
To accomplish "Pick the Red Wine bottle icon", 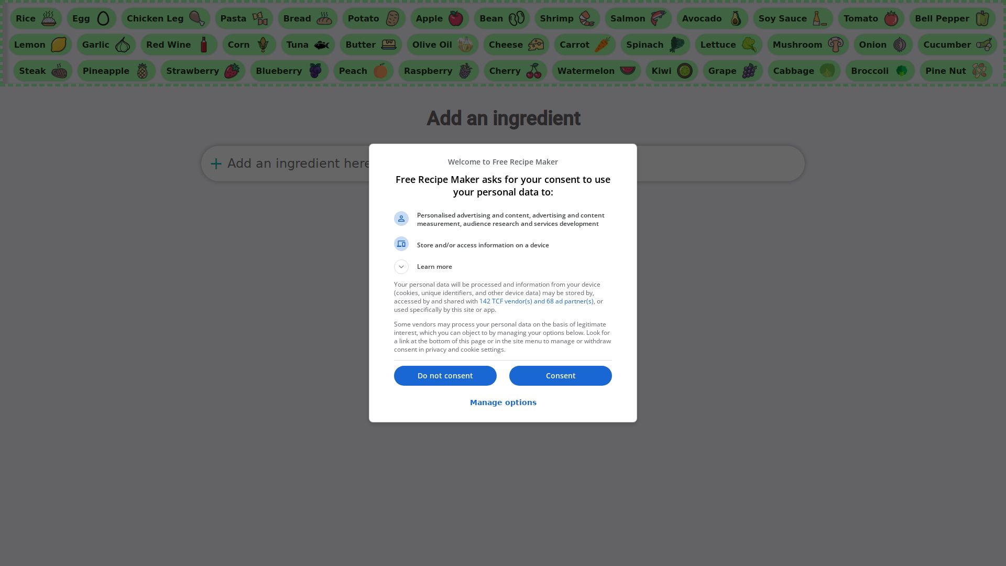I will click(x=204, y=45).
